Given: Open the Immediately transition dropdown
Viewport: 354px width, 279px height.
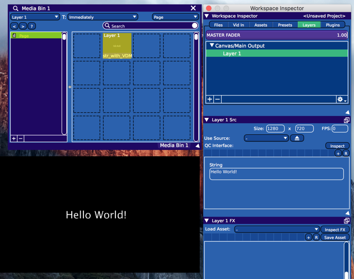Looking at the screenshot, I should [103, 17].
